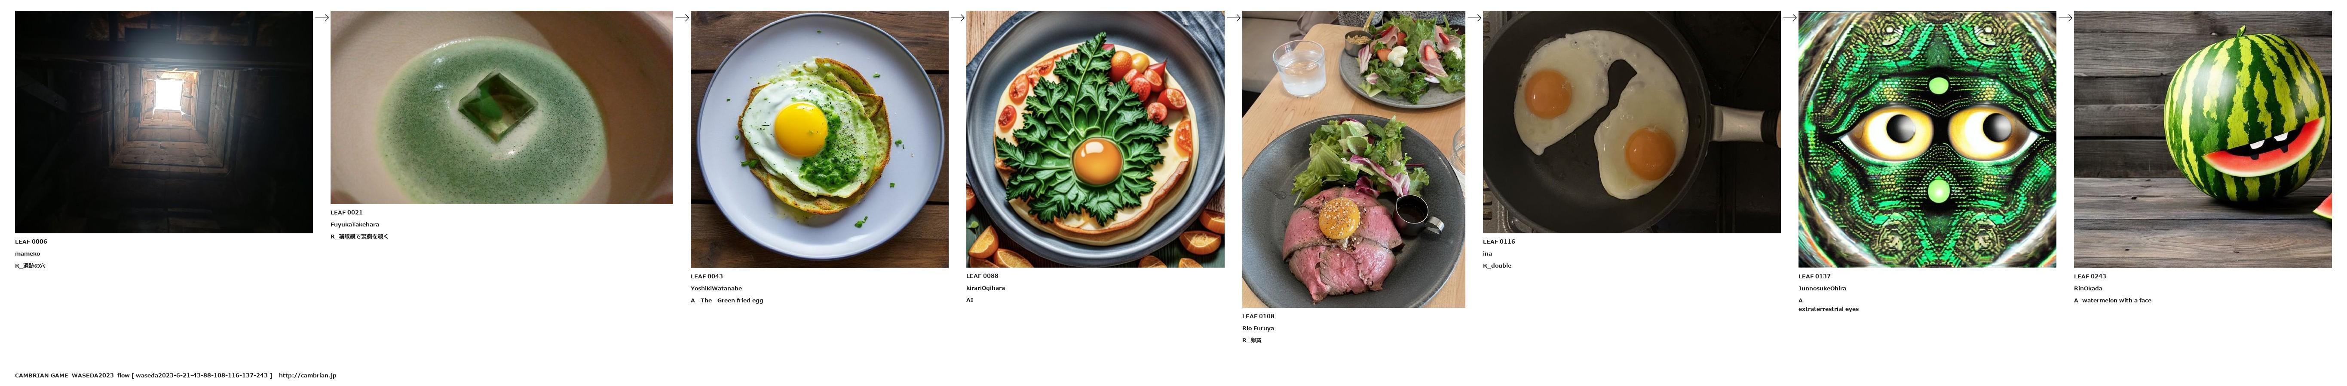This screenshot has width=2347, height=386.
Task: Click the arrow before the two fried eggs pan
Action: (1473, 17)
